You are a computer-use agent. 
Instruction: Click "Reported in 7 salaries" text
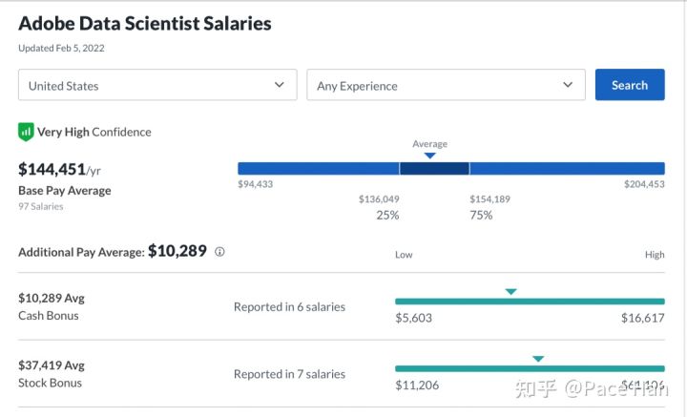click(x=290, y=374)
